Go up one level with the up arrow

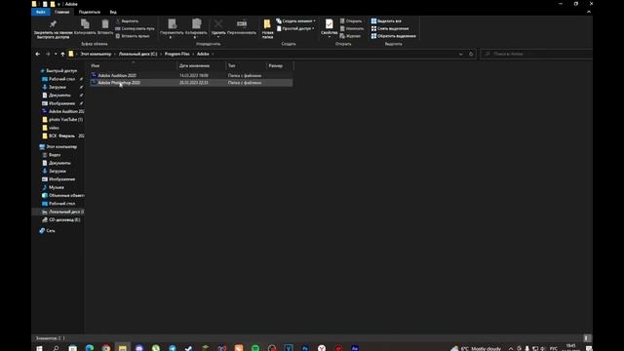(x=62, y=55)
